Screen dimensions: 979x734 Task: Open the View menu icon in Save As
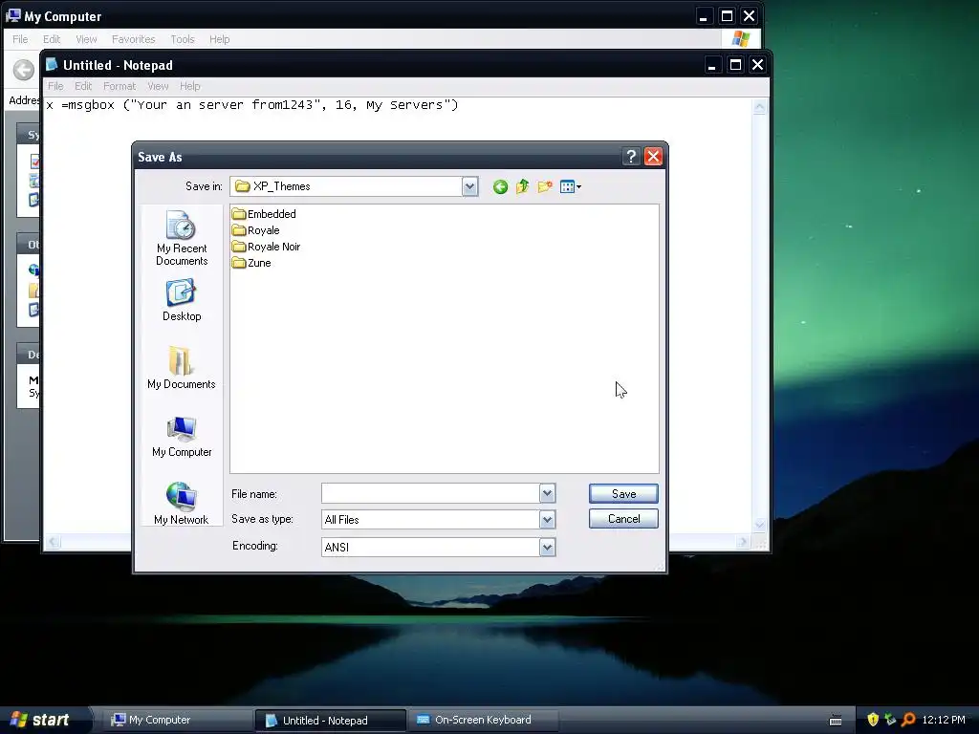[571, 186]
